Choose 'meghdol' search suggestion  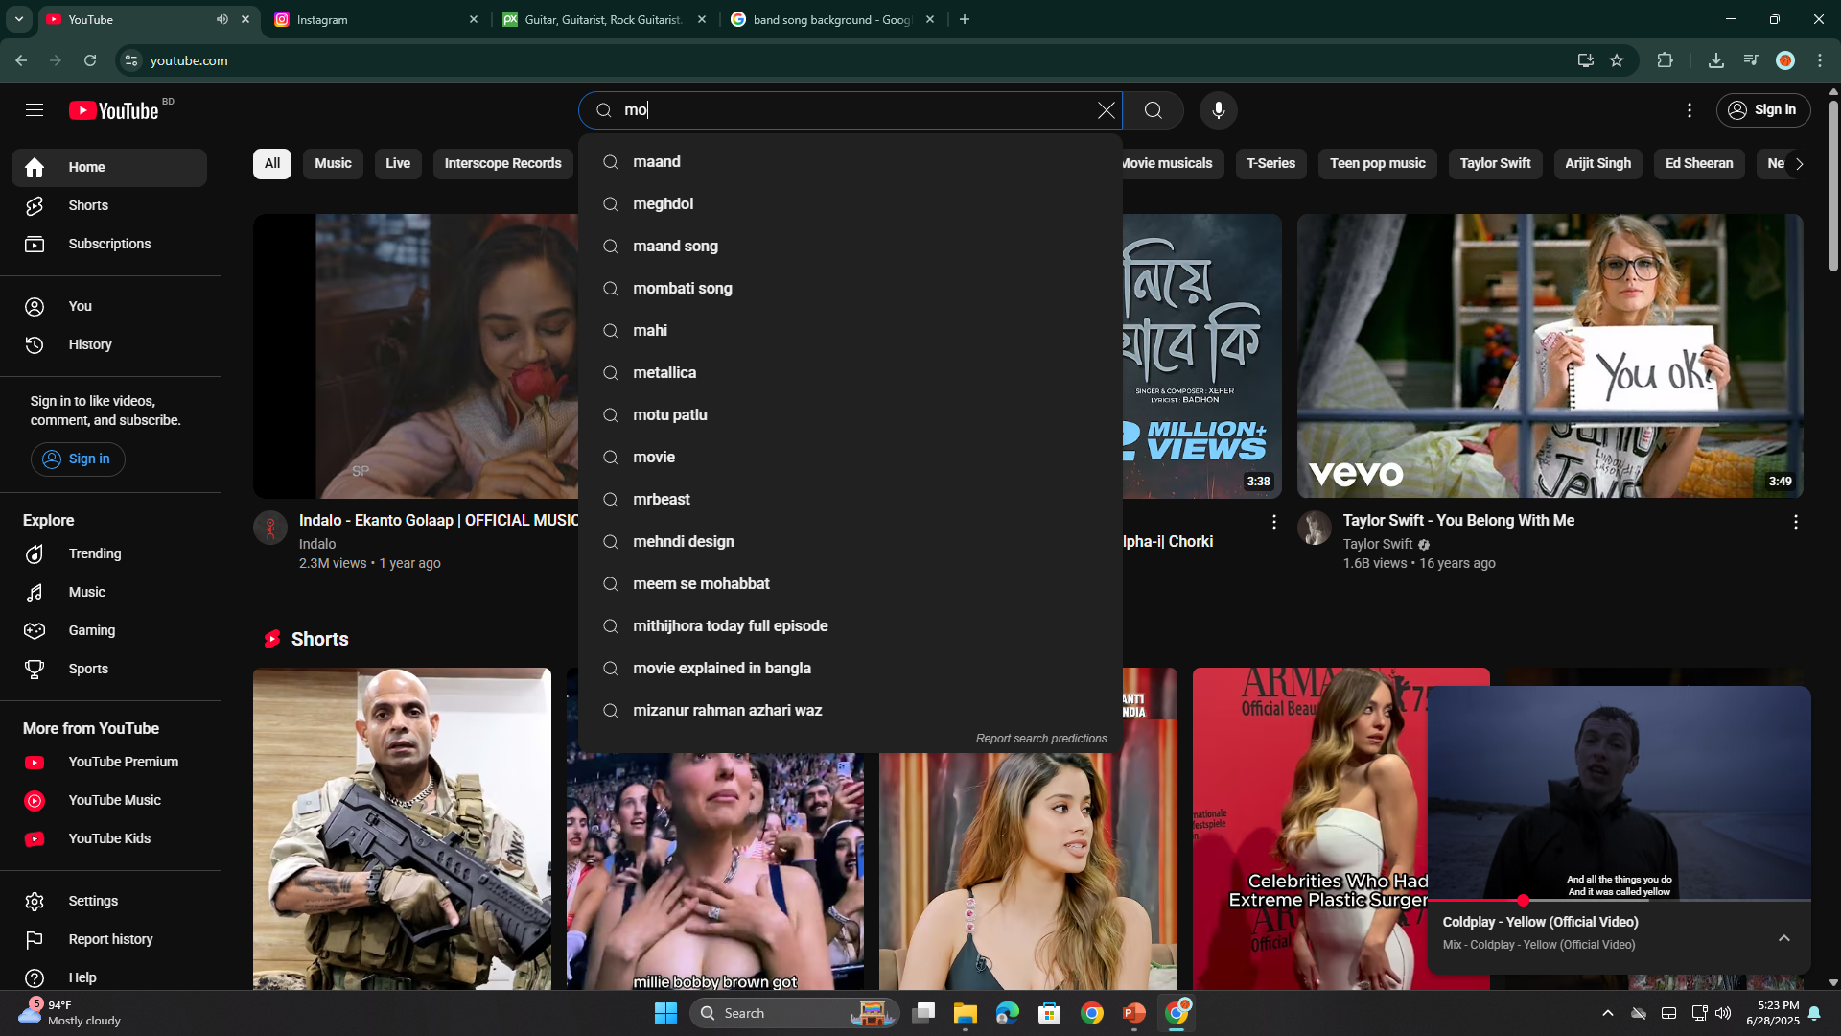click(x=850, y=204)
